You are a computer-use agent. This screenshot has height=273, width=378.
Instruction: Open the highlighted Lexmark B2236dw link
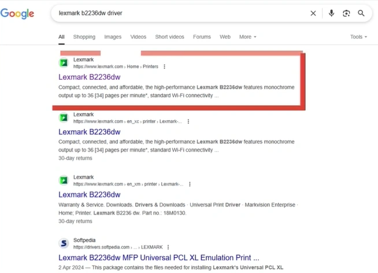tap(89, 76)
